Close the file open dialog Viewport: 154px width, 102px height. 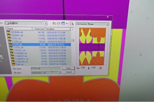click(x=108, y=17)
